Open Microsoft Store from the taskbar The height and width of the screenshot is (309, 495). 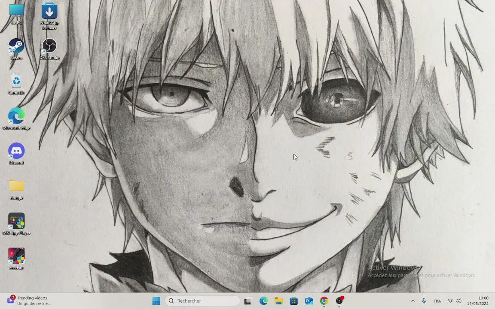[x=293, y=301]
